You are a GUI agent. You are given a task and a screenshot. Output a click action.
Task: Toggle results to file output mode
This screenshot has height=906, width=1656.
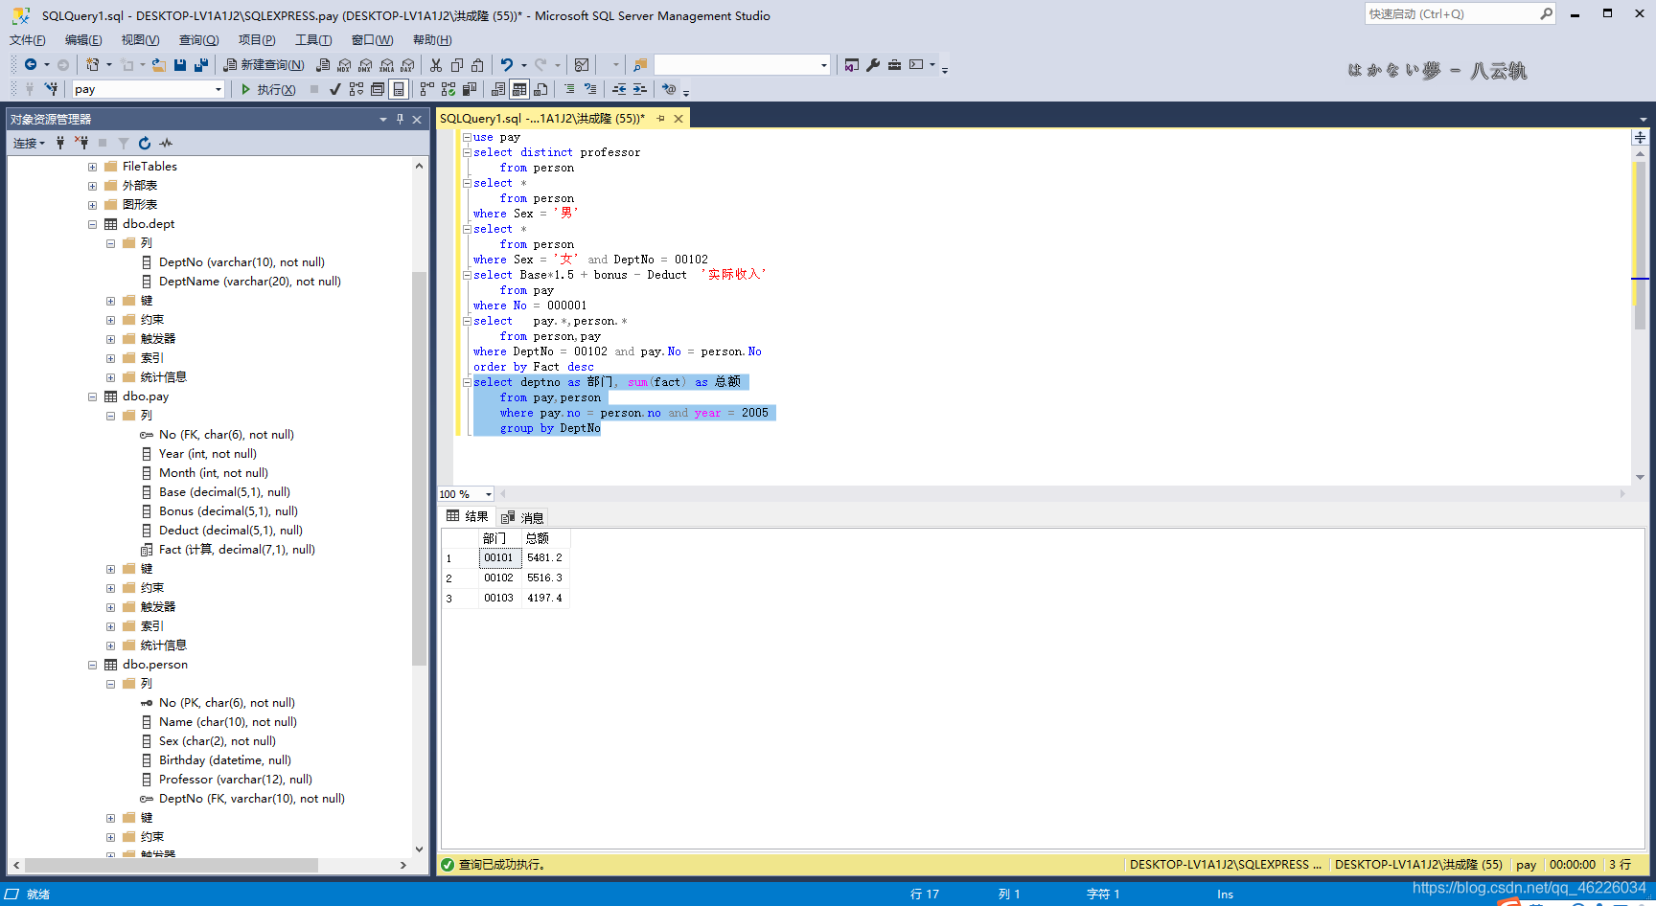click(x=540, y=89)
